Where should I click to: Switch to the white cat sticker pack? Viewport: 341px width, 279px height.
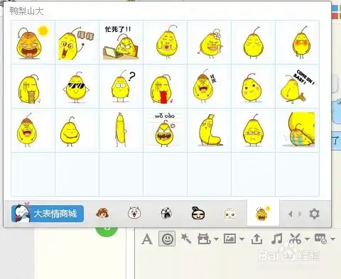coord(134,213)
